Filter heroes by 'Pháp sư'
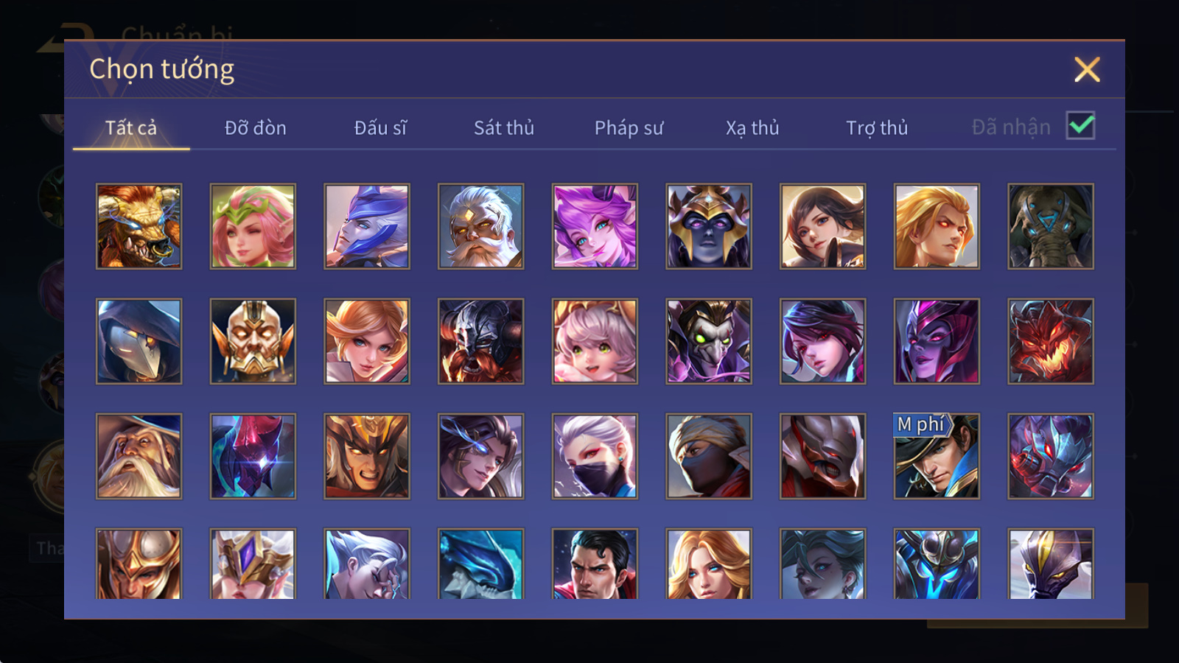1179x663 pixels. click(629, 128)
